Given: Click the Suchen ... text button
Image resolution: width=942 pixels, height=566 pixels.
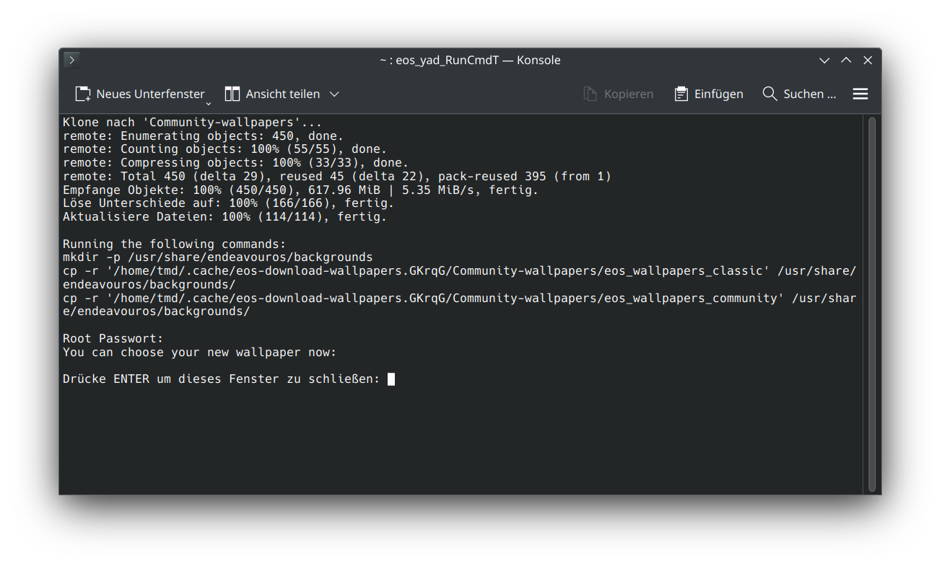Looking at the screenshot, I should click(x=810, y=94).
